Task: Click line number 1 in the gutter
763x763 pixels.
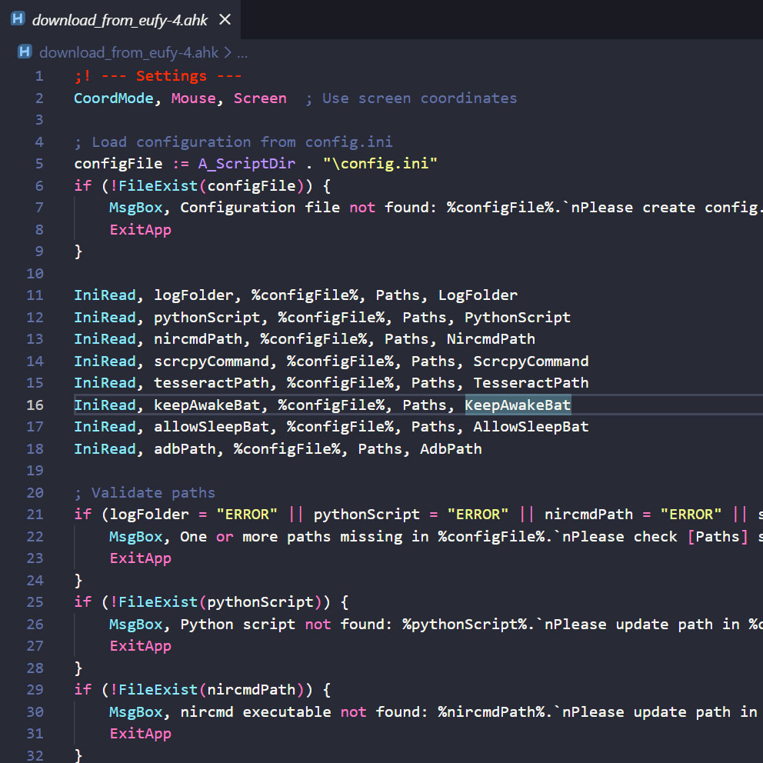Action: (39, 76)
